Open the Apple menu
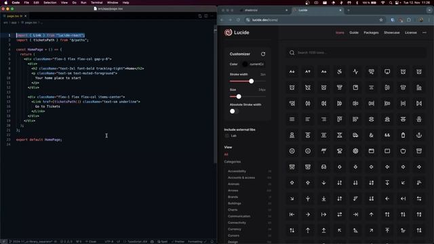 [x=6, y=3]
